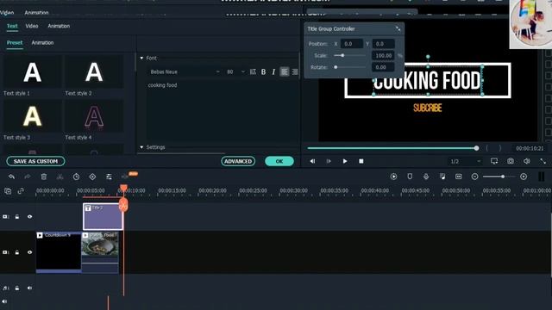Switch to the Video tab

point(32,26)
